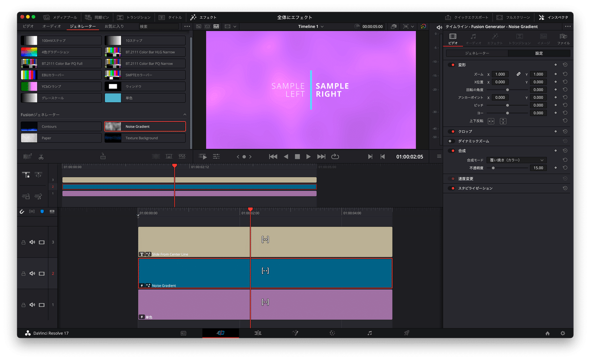Mute audio on track 3
Image resolution: width=591 pixels, height=361 pixels.
click(32, 242)
